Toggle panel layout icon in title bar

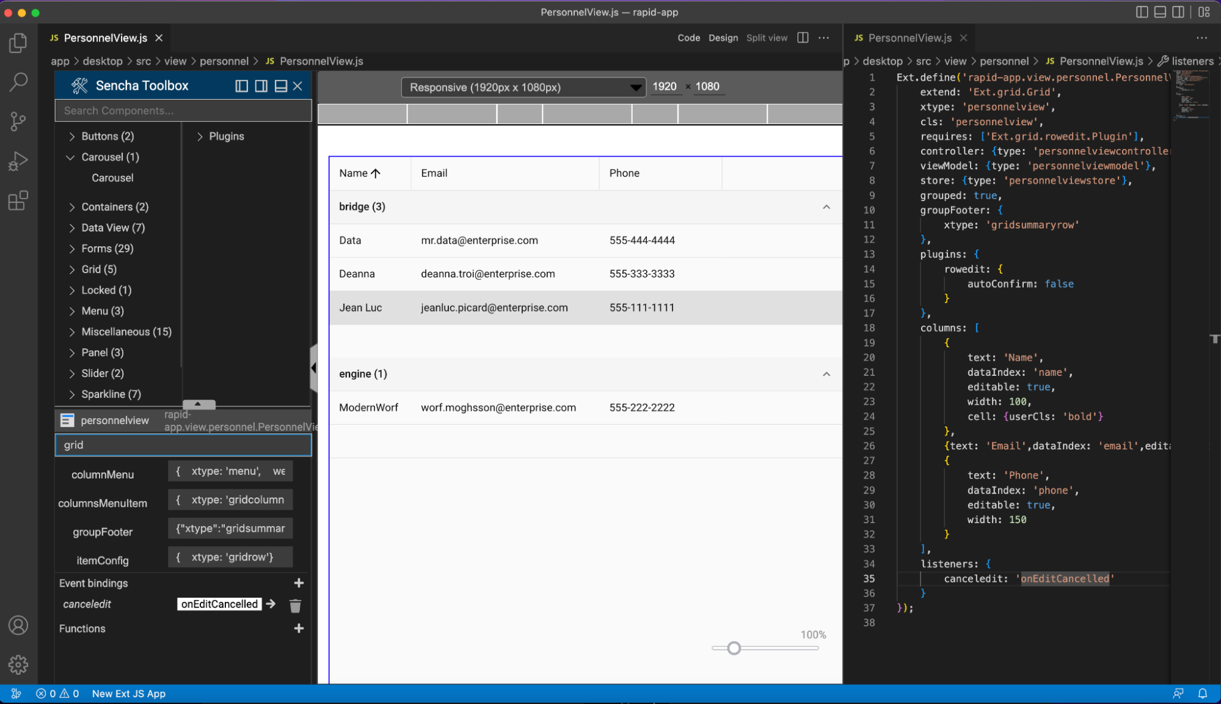(1160, 12)
